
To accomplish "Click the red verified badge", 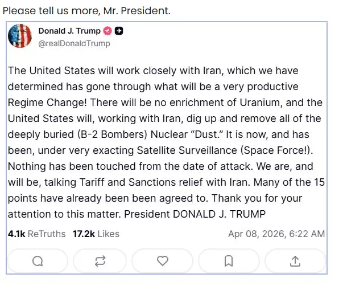I will click(108, 31).
